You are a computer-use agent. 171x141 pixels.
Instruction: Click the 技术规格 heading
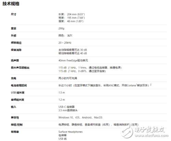pos(11,4)
